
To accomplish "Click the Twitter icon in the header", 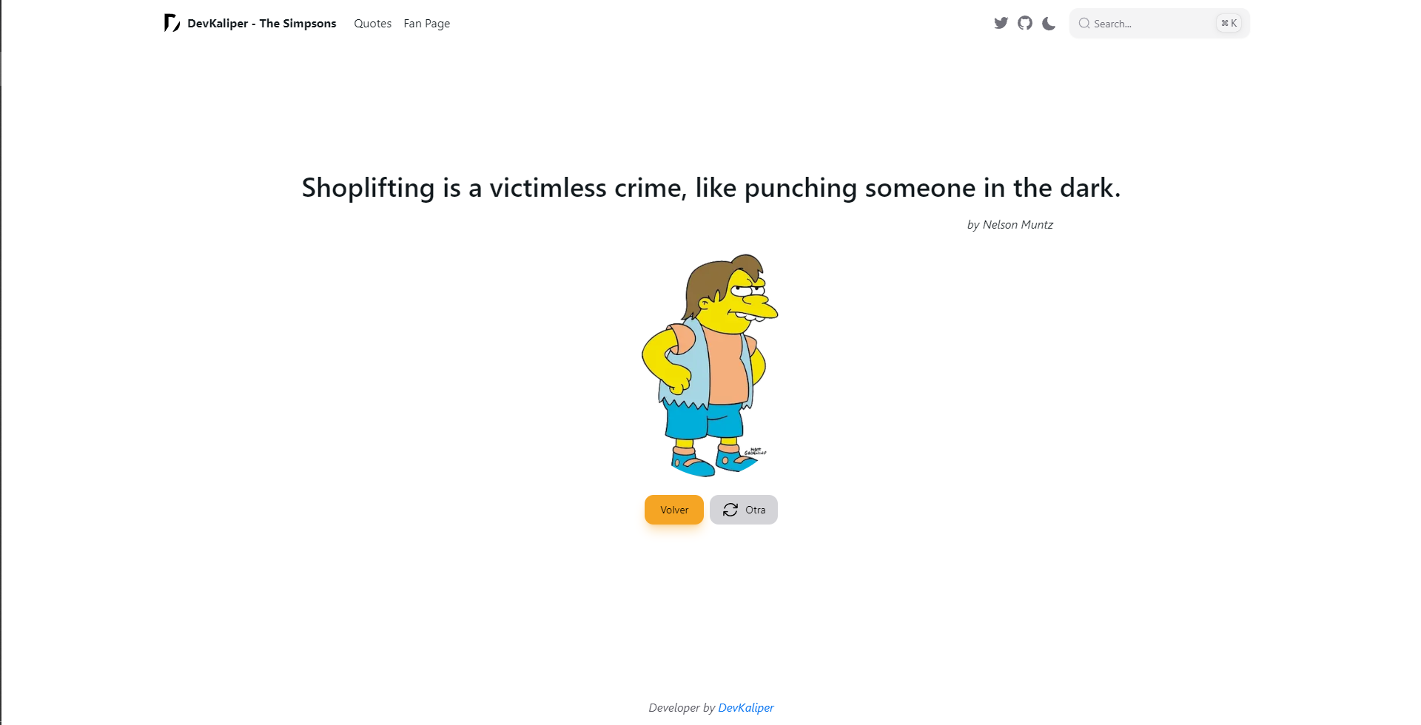I will pyautogui.click(x=1001, y=23).
